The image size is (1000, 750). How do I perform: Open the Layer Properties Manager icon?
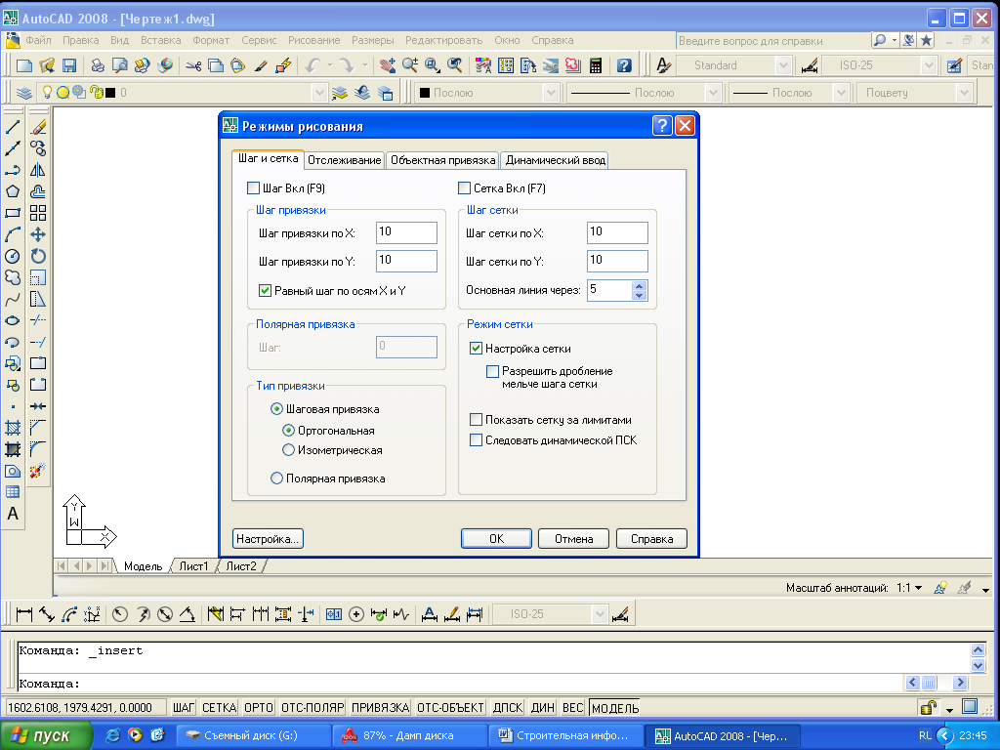pyautogui.click(x=24, y=93)
